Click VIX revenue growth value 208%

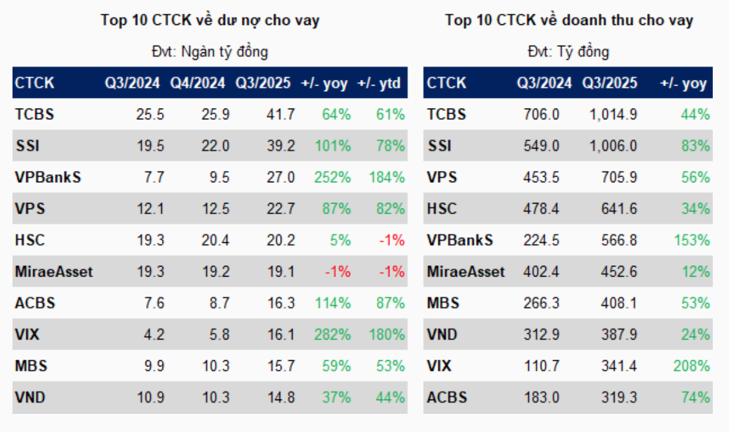click(x=692, y=366)
